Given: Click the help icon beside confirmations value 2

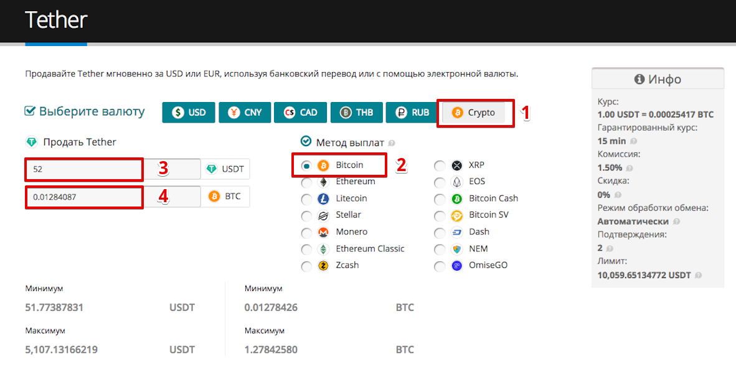Looking at the screenshot, I should (x=610, y=248).
